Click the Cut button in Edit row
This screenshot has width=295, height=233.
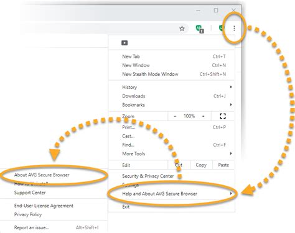[x=179, y=165]
